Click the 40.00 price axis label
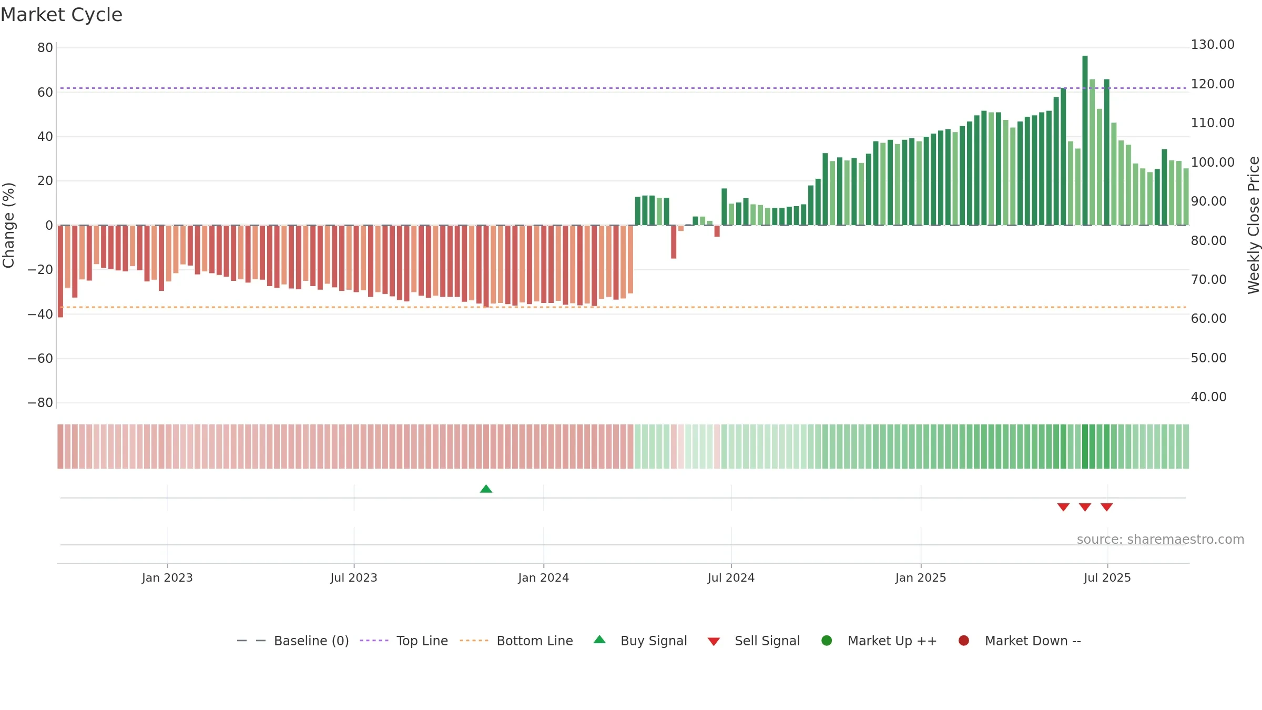 [x=1208, y=397]
